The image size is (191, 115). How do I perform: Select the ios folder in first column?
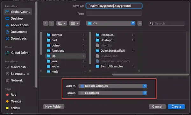click(x=66, y=56)
